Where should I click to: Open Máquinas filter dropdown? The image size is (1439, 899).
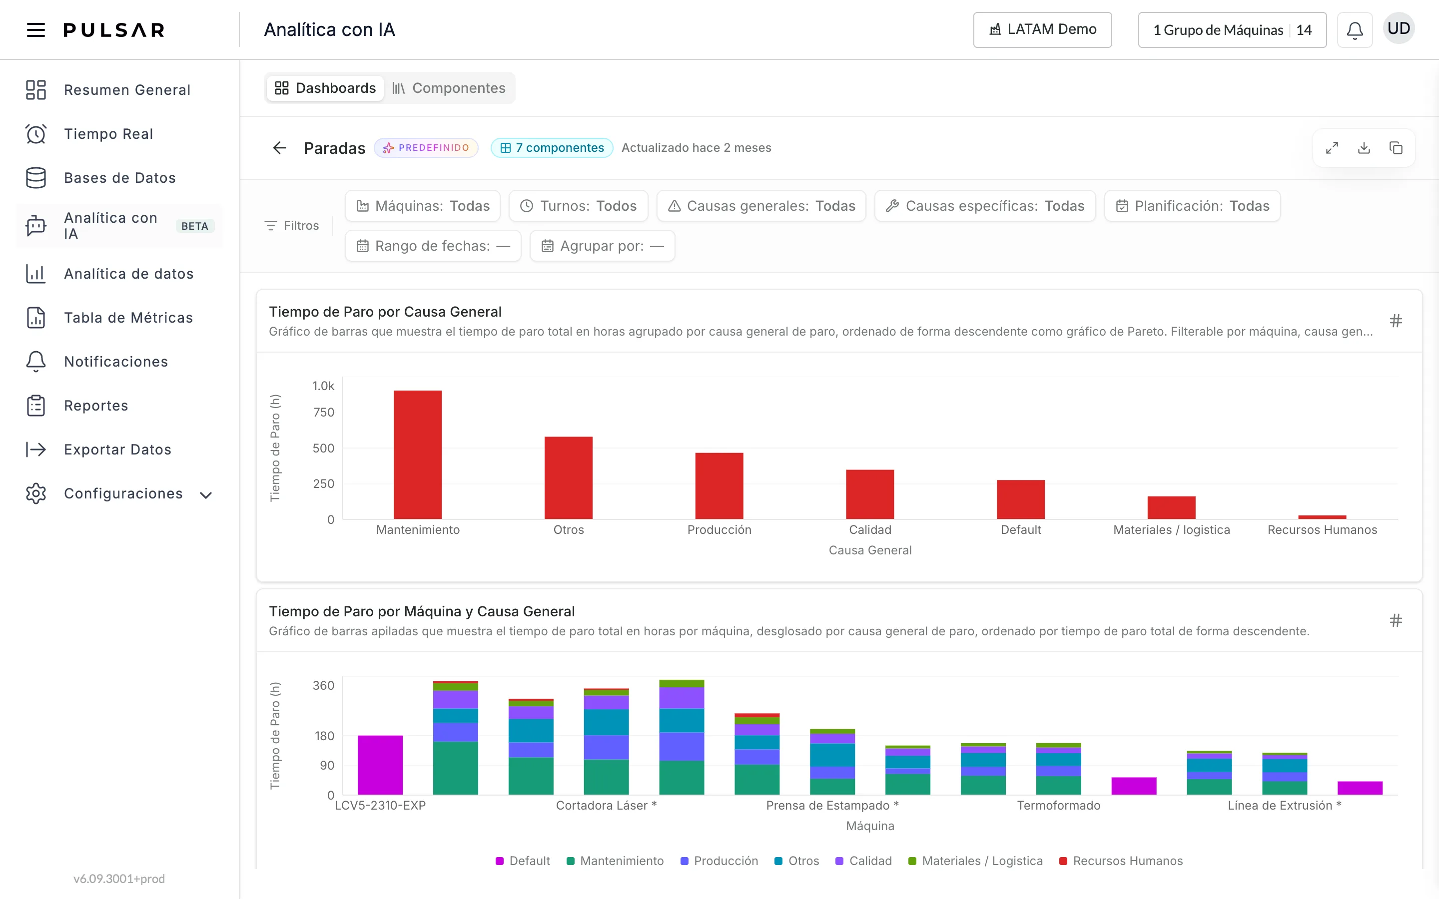(x=423, y=206)
